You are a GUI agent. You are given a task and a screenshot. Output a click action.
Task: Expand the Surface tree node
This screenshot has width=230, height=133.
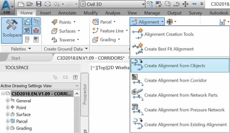click(8, 114)
